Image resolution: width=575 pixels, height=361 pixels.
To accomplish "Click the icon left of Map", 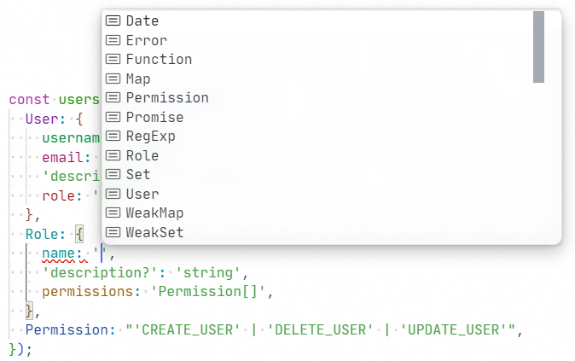I will [113, 79].
